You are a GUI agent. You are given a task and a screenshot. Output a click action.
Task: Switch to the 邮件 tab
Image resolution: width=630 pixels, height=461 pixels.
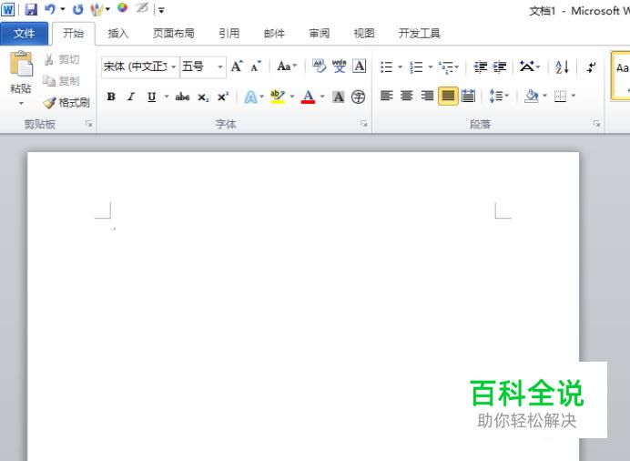[274, 34]
